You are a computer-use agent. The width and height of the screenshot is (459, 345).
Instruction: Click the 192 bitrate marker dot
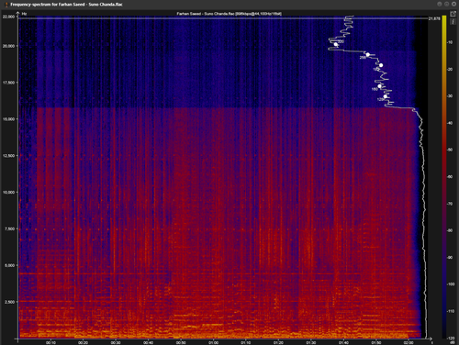point(381,65)
